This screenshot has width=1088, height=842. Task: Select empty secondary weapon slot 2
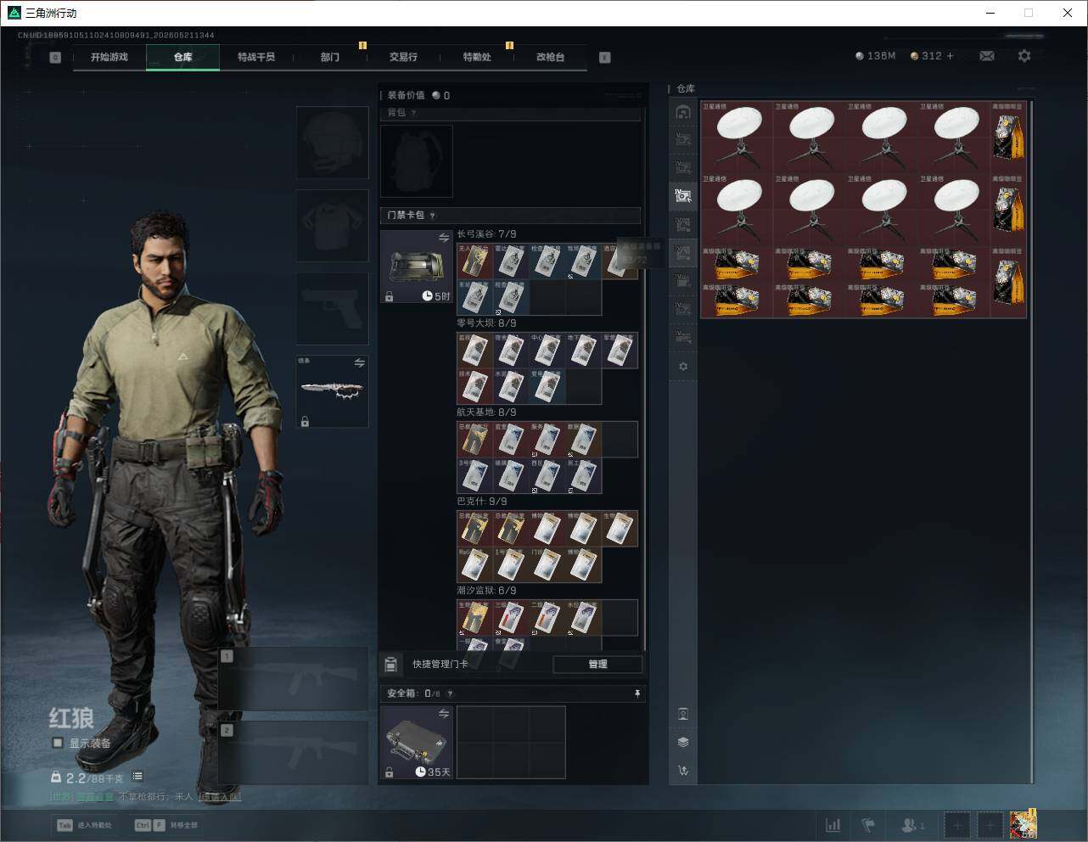294,752
